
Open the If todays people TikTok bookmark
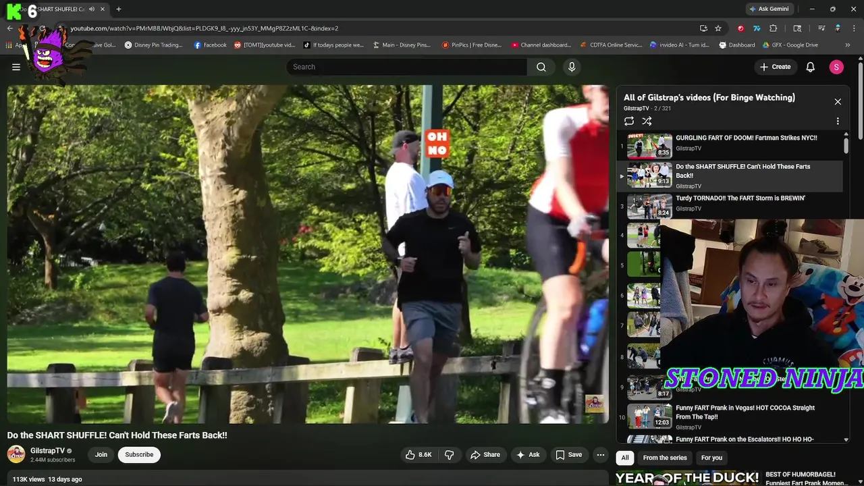333,45
